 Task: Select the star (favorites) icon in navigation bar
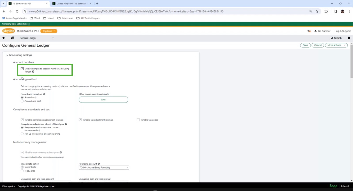pos(3,38)
